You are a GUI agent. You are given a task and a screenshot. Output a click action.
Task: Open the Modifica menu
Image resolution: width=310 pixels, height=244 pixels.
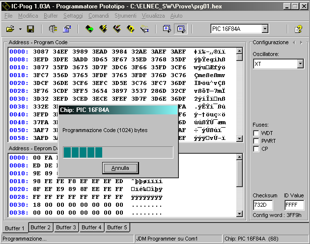28,16
